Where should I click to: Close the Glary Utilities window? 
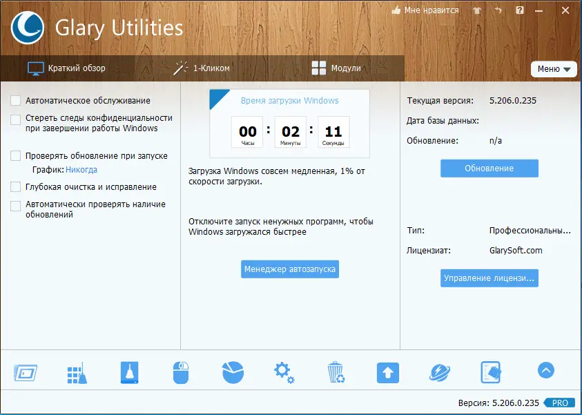[x=565, y=10]
